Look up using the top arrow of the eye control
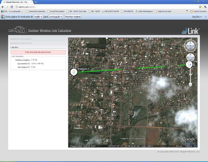The image size is (208, 162). pyautogui.click(x=190, y=43)
